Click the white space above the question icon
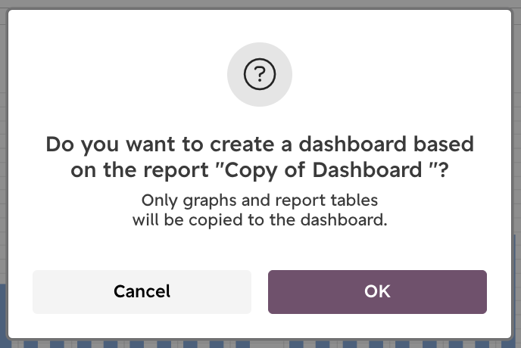This screenshot has width=521, height=348. (260, 26)
